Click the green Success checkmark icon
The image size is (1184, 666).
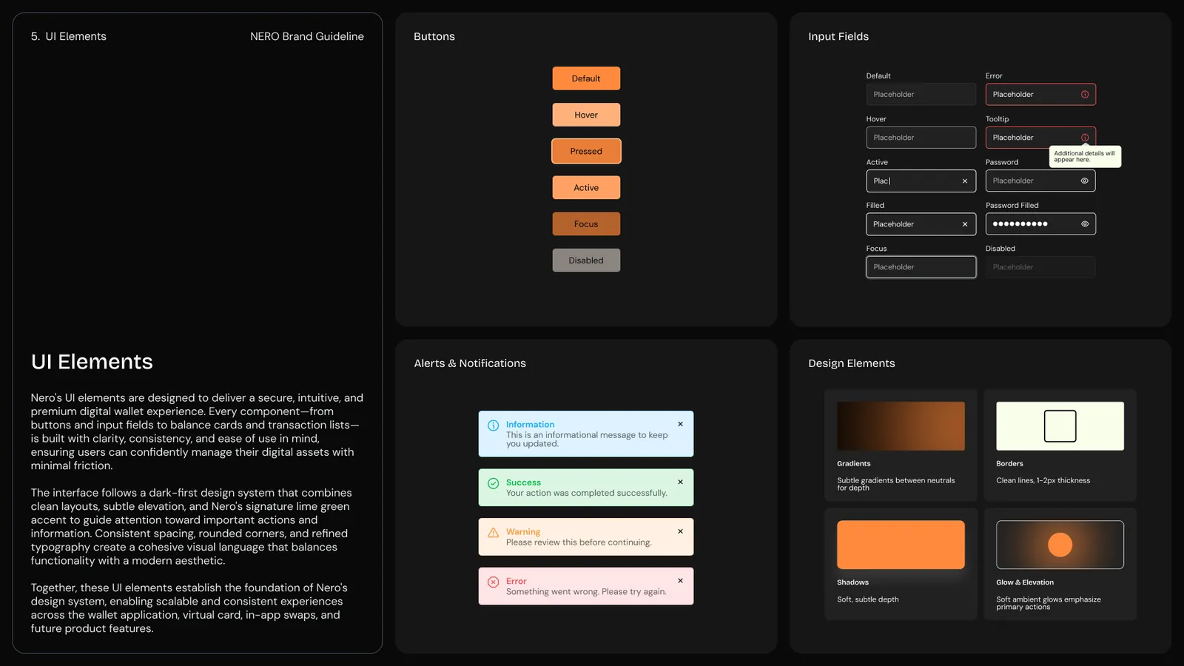[x=494, y=483]
